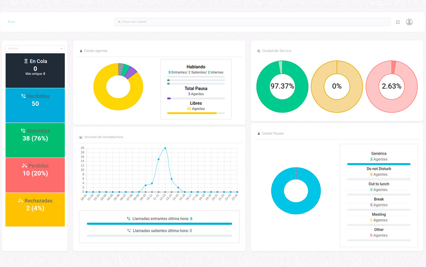Click the Meeting pause label
This screenshot has width=426, height=267.
click(x=379, y=214)
